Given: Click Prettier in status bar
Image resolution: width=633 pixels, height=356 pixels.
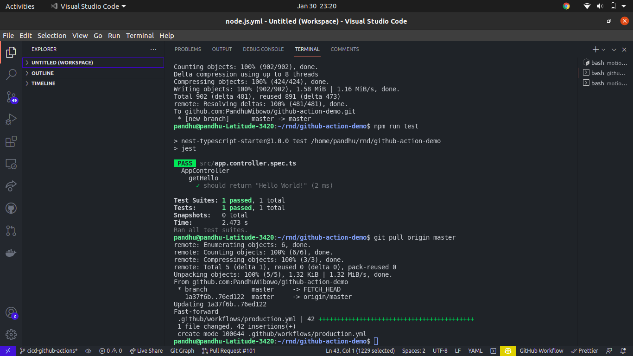Looking at the screenshot, I should [585, 351].
